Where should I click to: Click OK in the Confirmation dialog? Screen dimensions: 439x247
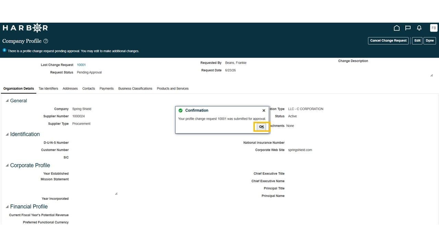pos(261,127)
